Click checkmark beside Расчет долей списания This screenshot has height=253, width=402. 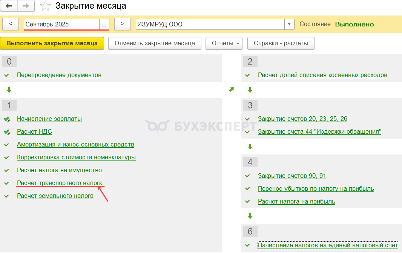pyautogui.click(x=248, y=75)
